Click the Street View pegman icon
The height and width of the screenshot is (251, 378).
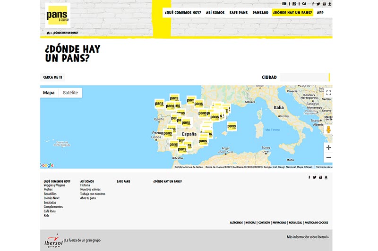[328, 130]
